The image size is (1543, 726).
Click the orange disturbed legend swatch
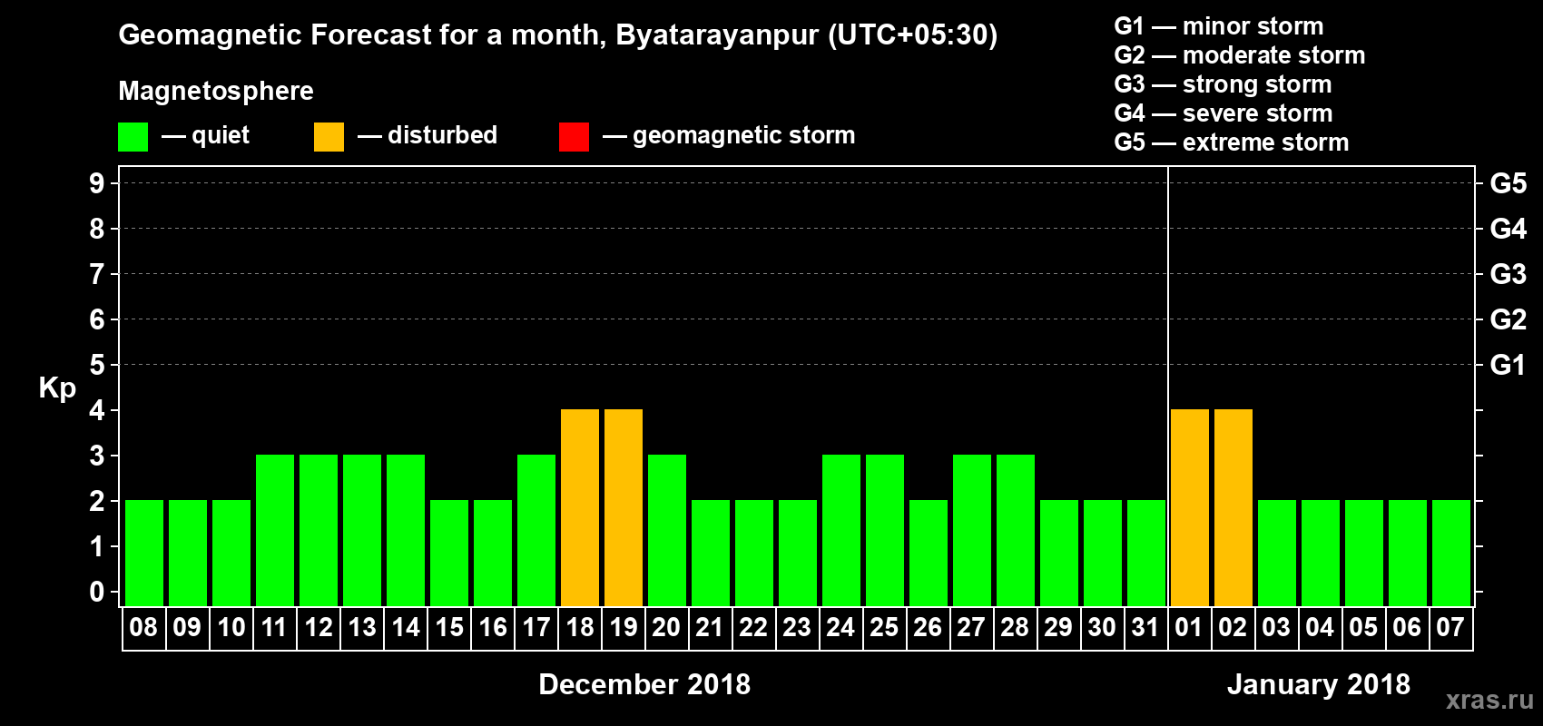(x=329, y=137)
